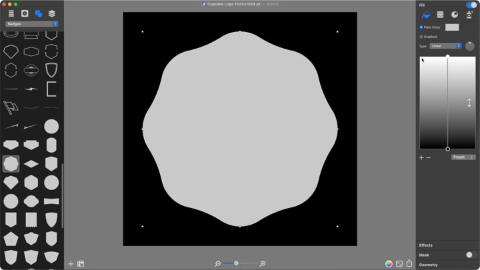Click the plain color swatch

452,27
